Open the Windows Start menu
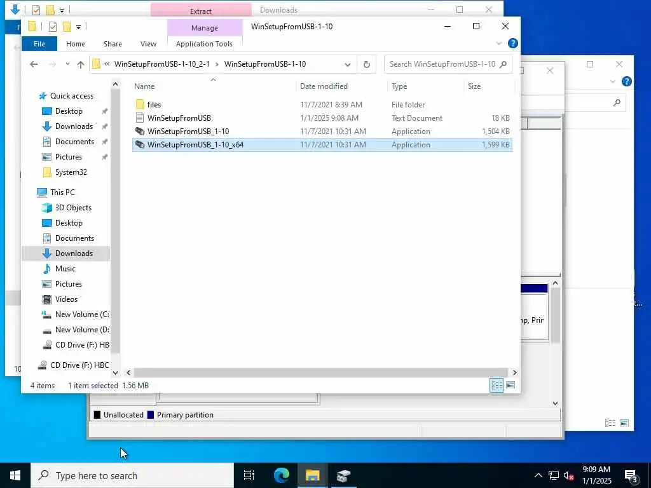The width and height of the screenshot is (651, 488). 15,475
